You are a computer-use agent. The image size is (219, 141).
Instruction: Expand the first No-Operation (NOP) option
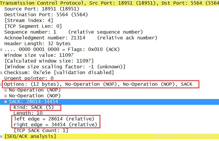point(5,90)
